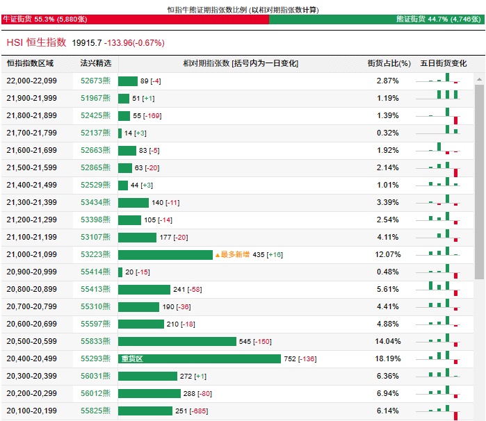Click the 恒指指数区域 column header

pyautogui.click(x=30, y=63)
